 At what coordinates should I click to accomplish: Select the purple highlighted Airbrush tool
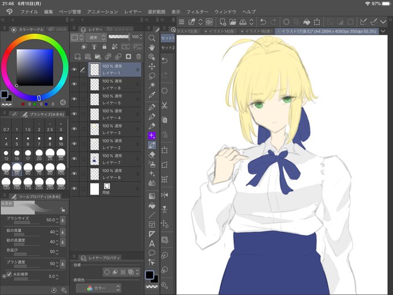(151, 136)
